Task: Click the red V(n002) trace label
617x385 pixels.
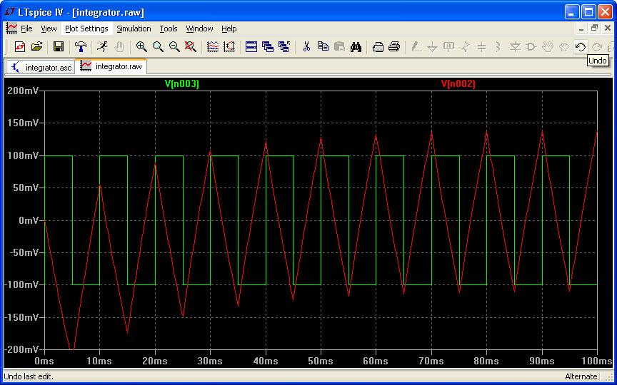Action: coord(458,83)
